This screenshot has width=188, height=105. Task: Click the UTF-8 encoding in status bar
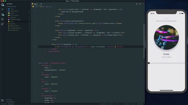pos(117,104)
